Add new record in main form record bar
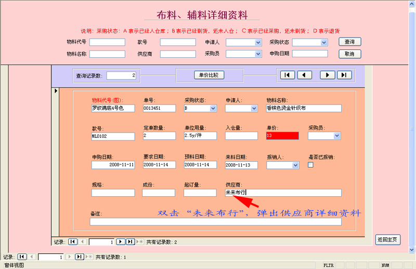The width and height of the screenshot is (416, 269). pos(89,257)
